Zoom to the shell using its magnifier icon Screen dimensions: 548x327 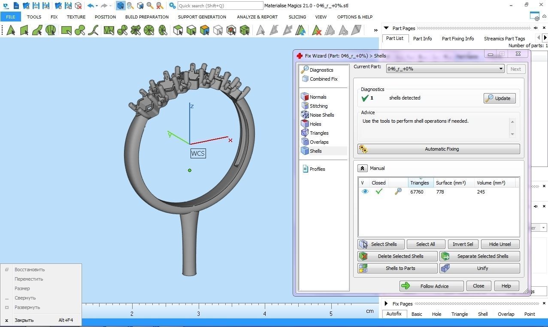click(x=398, y=192)
